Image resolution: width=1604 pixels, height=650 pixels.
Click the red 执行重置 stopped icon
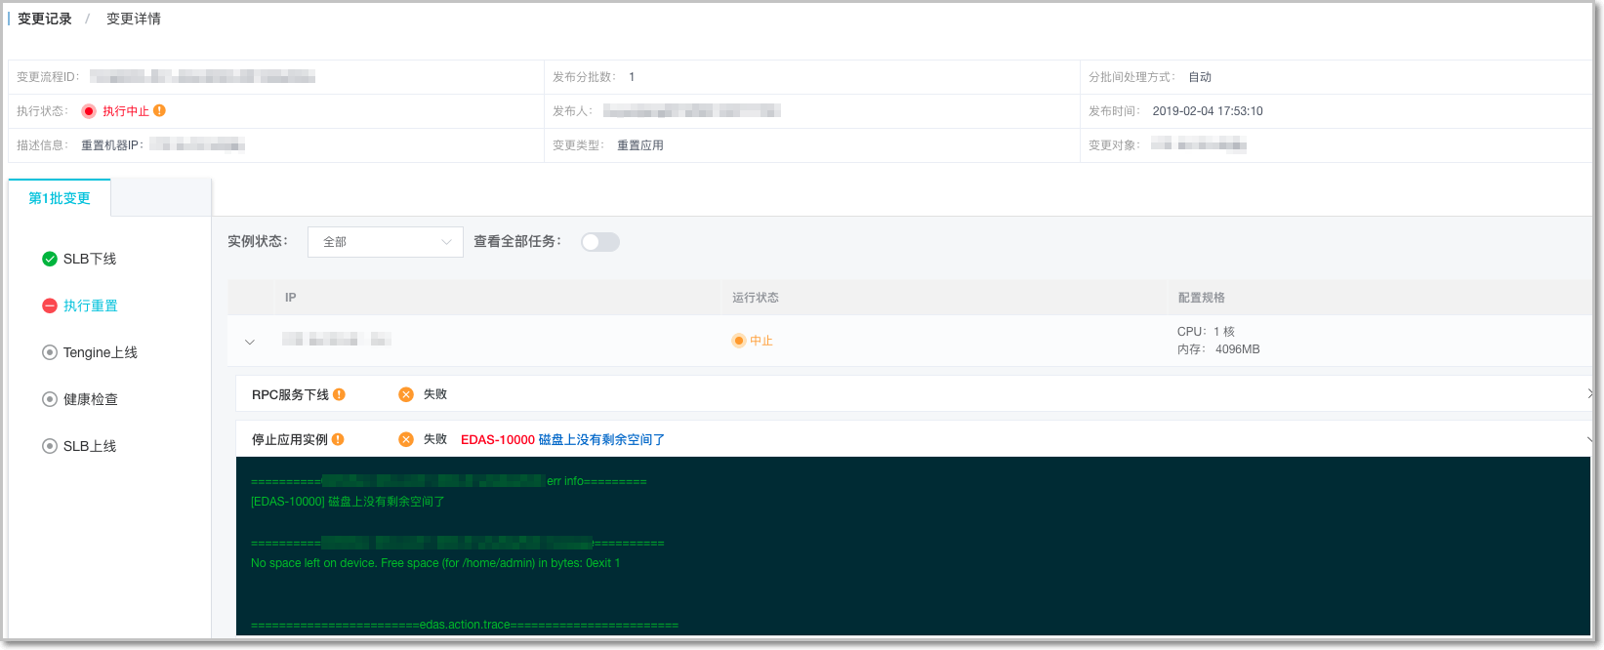coord(50,305)
